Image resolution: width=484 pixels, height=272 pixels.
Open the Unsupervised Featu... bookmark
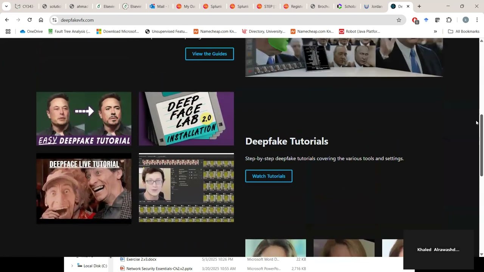click(x=166, y=31)
